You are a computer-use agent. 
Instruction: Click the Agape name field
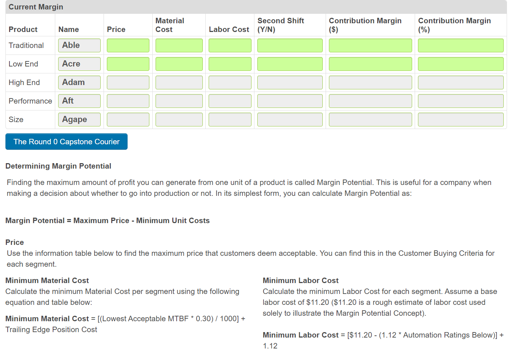pyautogui.click(x=79, y=119)
